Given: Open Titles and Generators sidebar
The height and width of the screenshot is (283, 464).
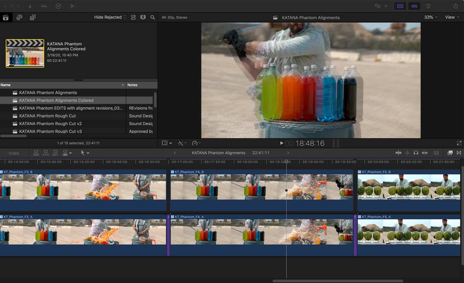Looking at the screenshot, I should (x=32, y=17).
